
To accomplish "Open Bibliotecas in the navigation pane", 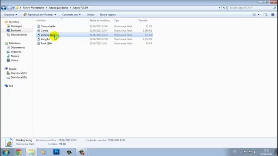I will click(x=14, y=43).
